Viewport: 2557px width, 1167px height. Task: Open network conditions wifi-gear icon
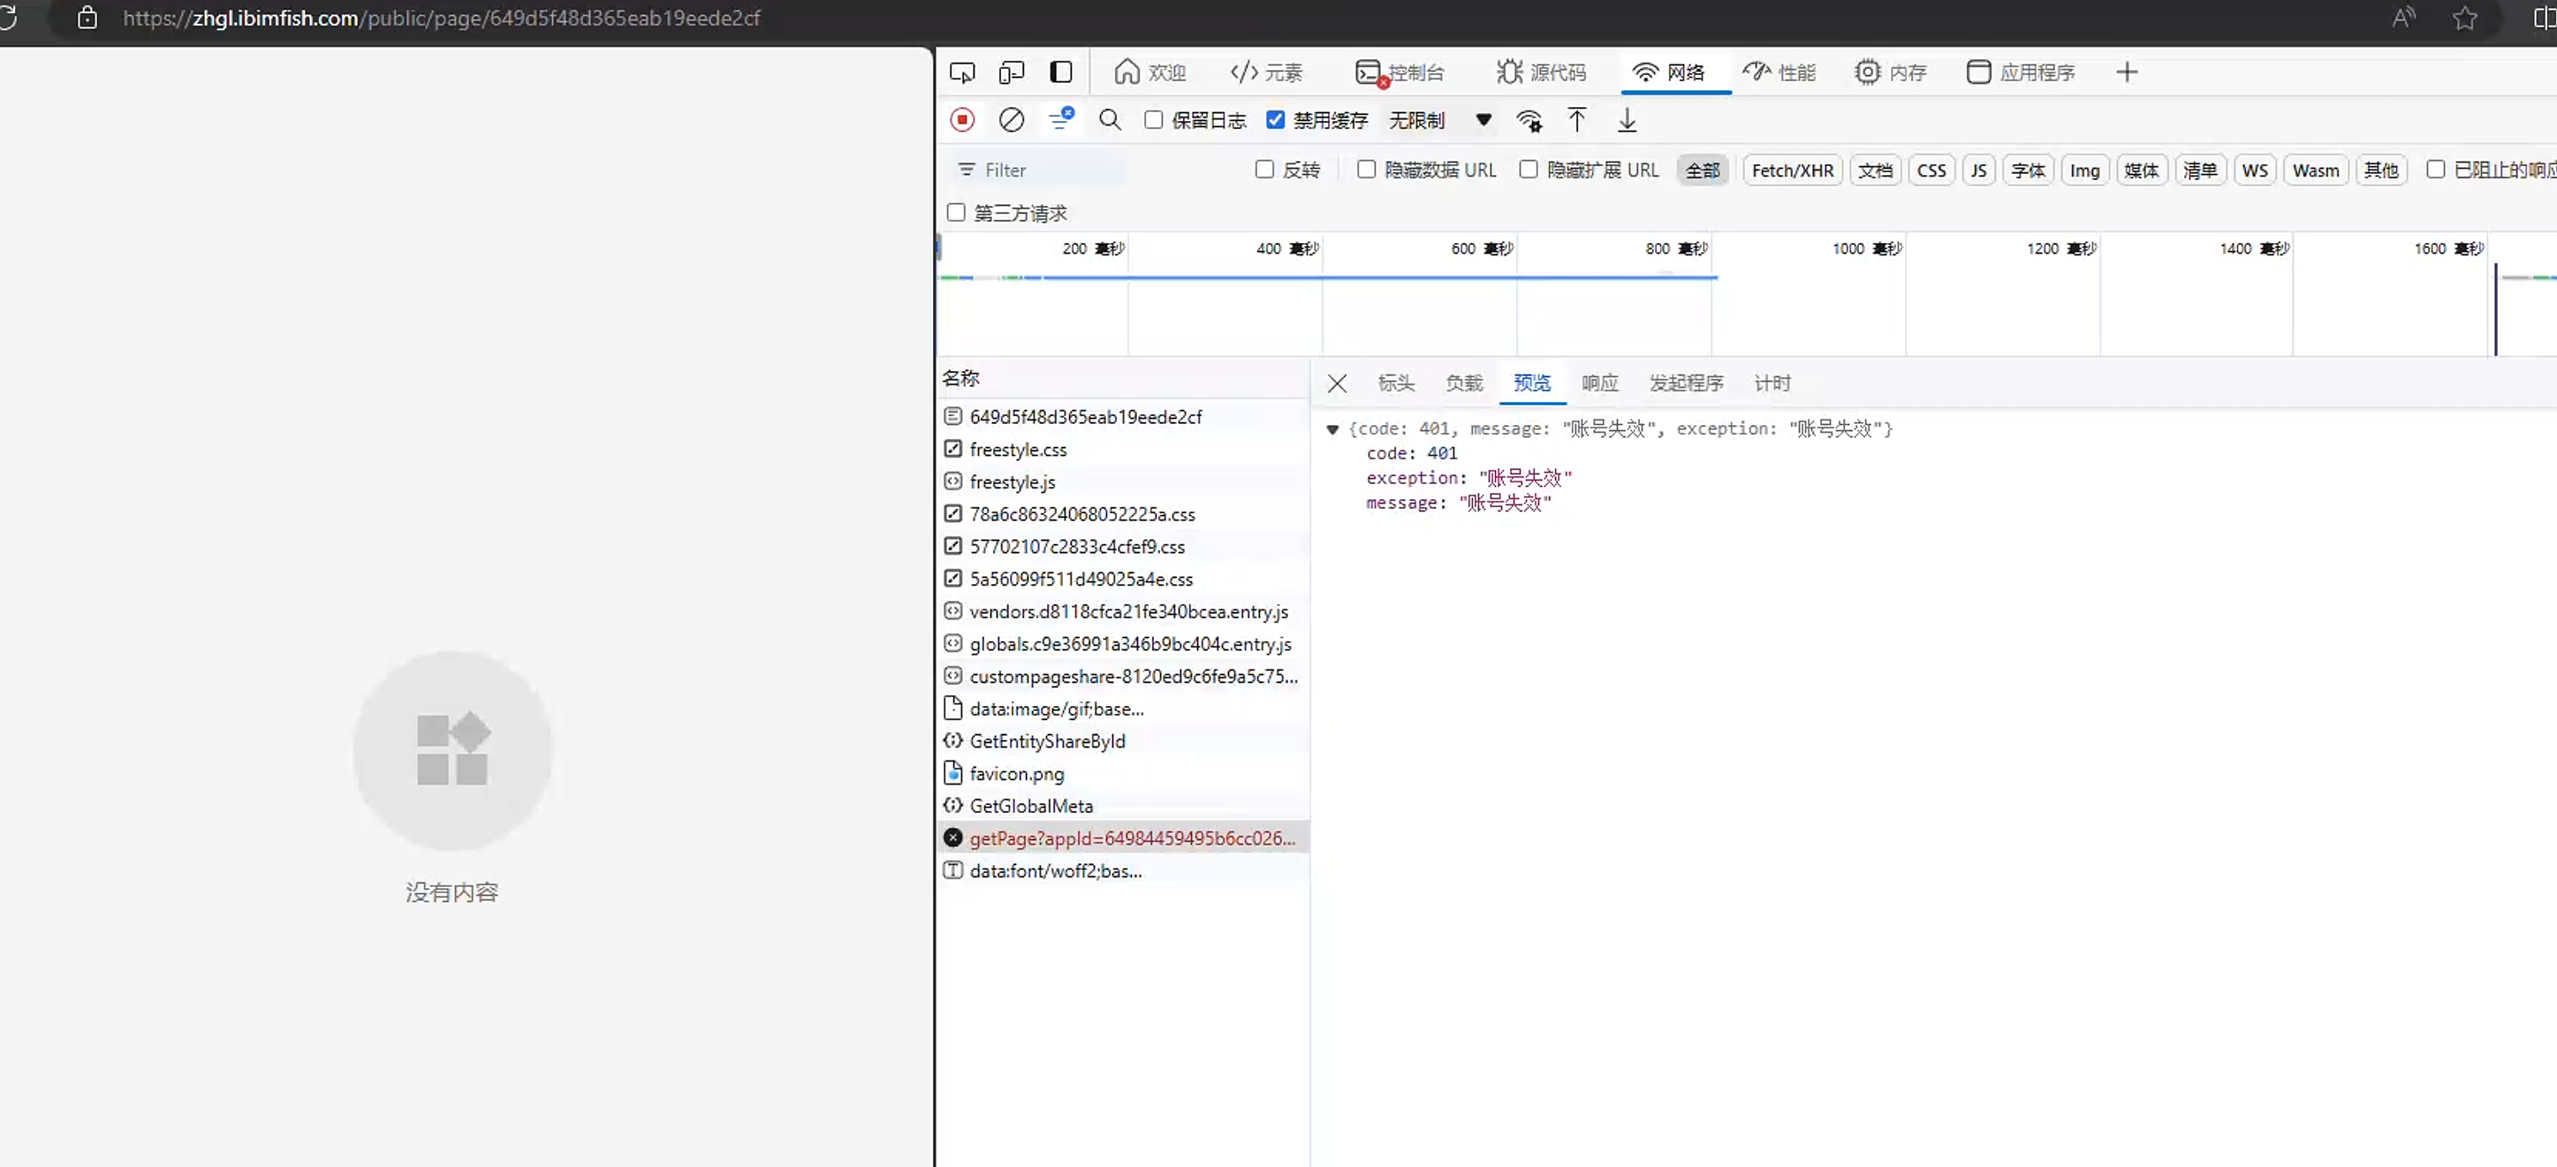pyautogui.click(x=1529, y=121)
